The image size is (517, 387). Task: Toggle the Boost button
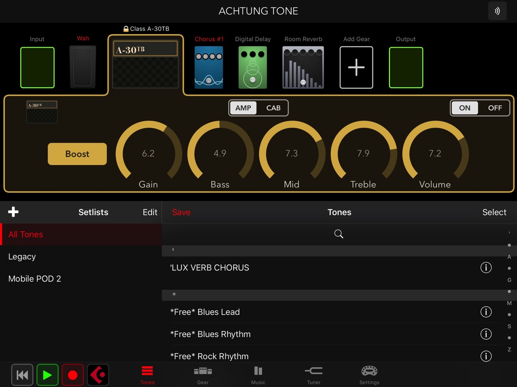[x=77, y=154]
